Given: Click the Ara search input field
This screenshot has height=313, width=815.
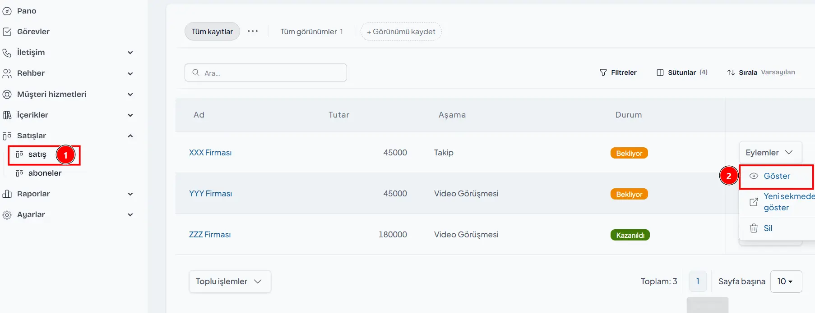Looking at the screenshot, I should point(265,73).
